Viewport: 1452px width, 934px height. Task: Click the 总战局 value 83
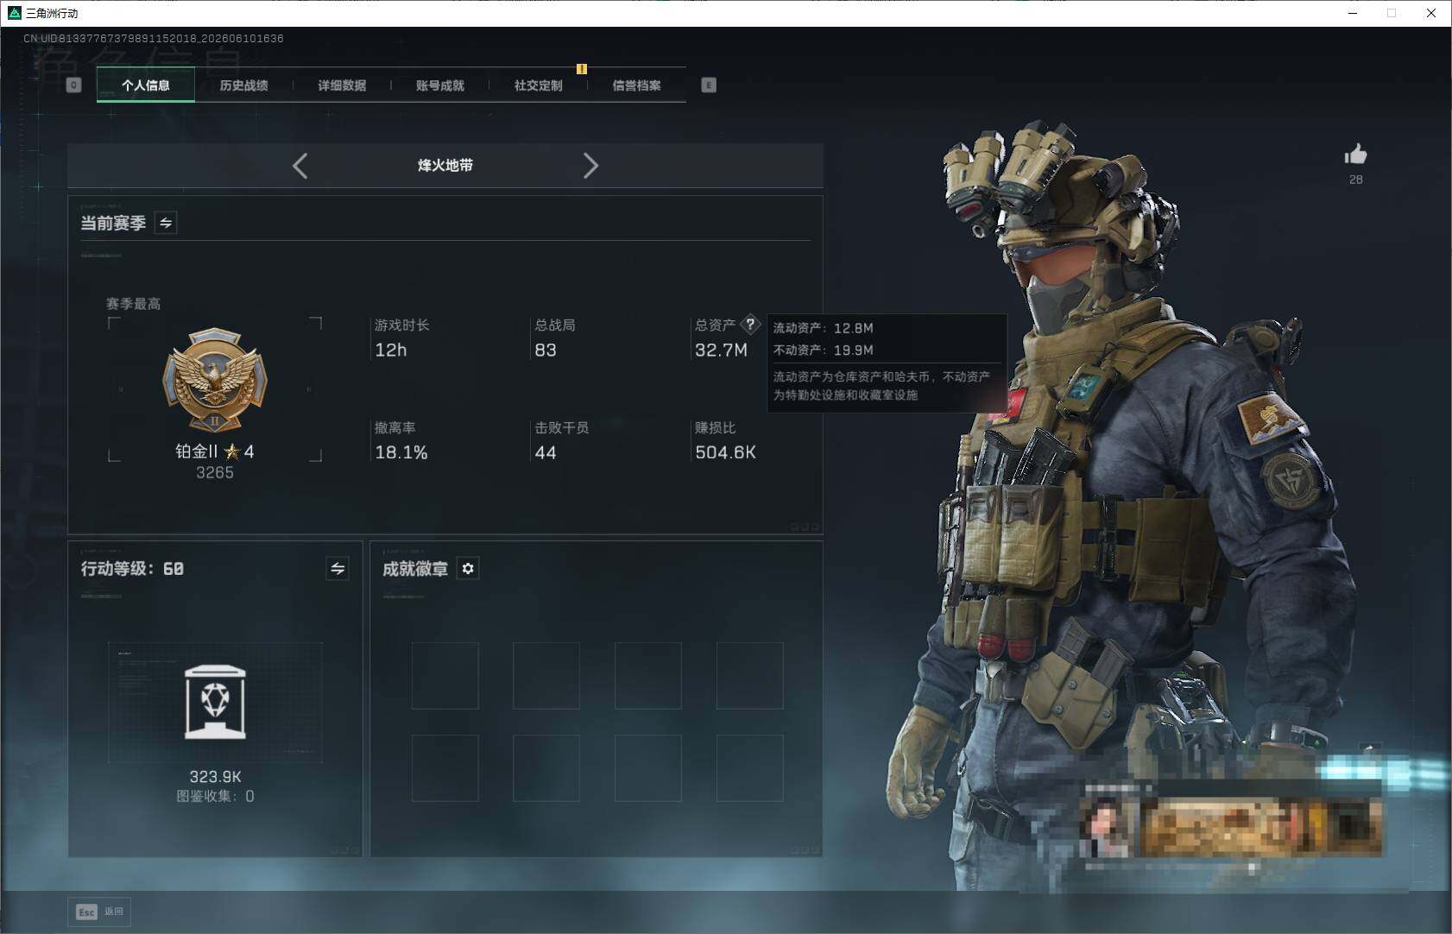546,350
